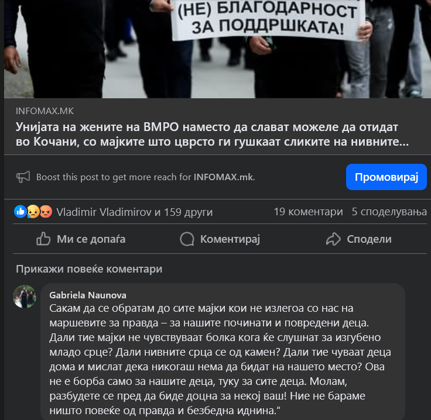The image size is (431, 420).
Task: Expand Прикажи повеќе коментари
Action: [x=89, y=269]
